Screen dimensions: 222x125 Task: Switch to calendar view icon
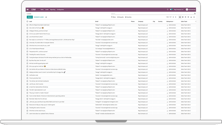click(x=185, y=17)
